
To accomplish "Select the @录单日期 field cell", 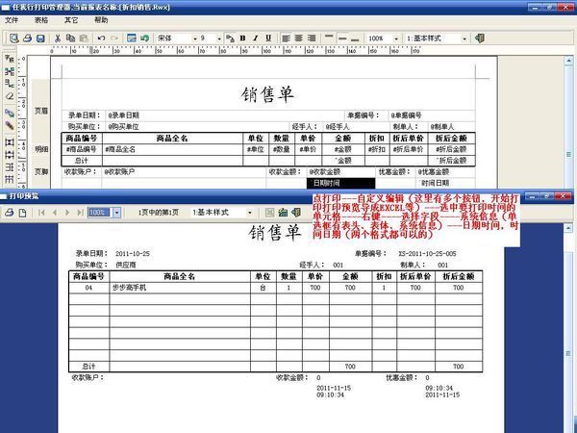I will coord(225,115).
